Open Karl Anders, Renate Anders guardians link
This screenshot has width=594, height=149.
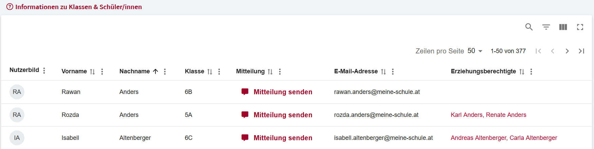coord(488,115)
